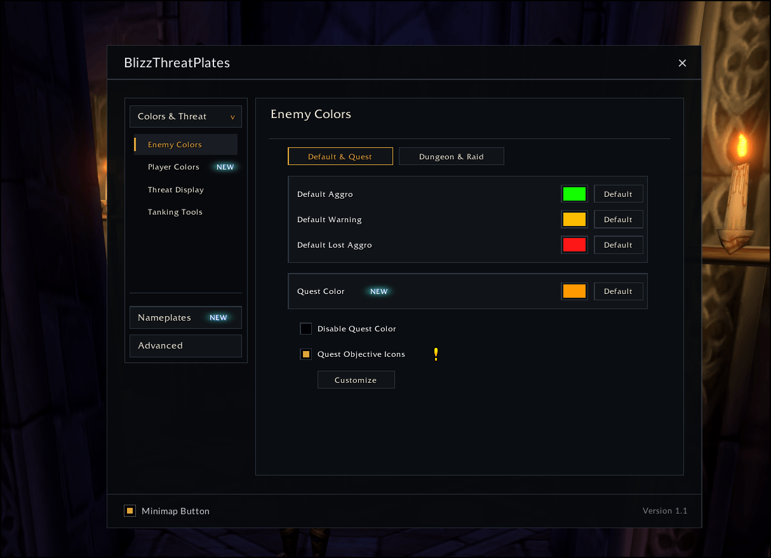Toggle the Minimap Button checkbox

[x=130, y=510]
